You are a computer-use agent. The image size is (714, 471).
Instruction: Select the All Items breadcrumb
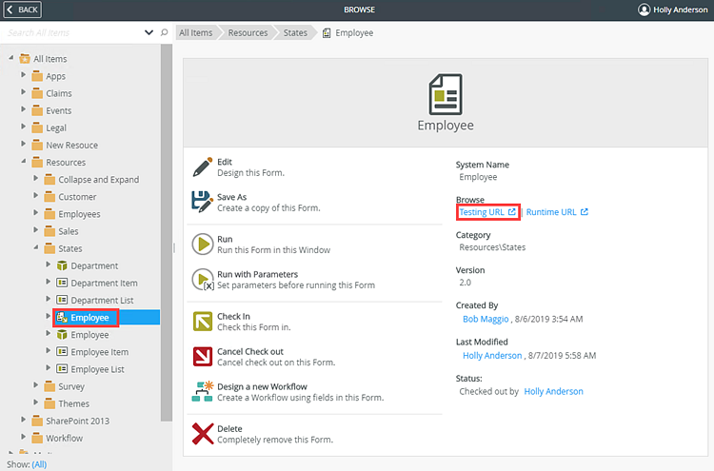[x=196, y=32]
